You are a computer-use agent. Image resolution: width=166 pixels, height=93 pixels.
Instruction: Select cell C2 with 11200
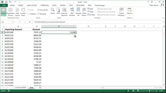[59, 32]
